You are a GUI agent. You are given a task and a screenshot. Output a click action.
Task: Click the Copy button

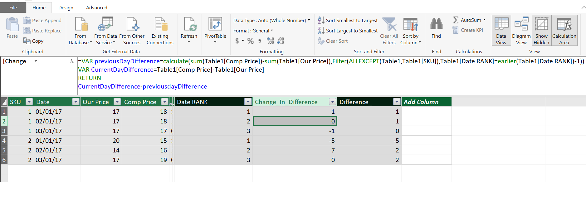34,41
